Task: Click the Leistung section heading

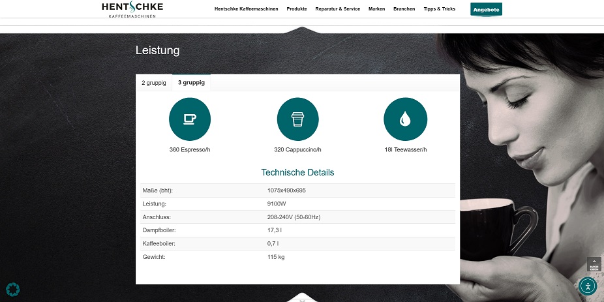Action: tap(157, 50)
